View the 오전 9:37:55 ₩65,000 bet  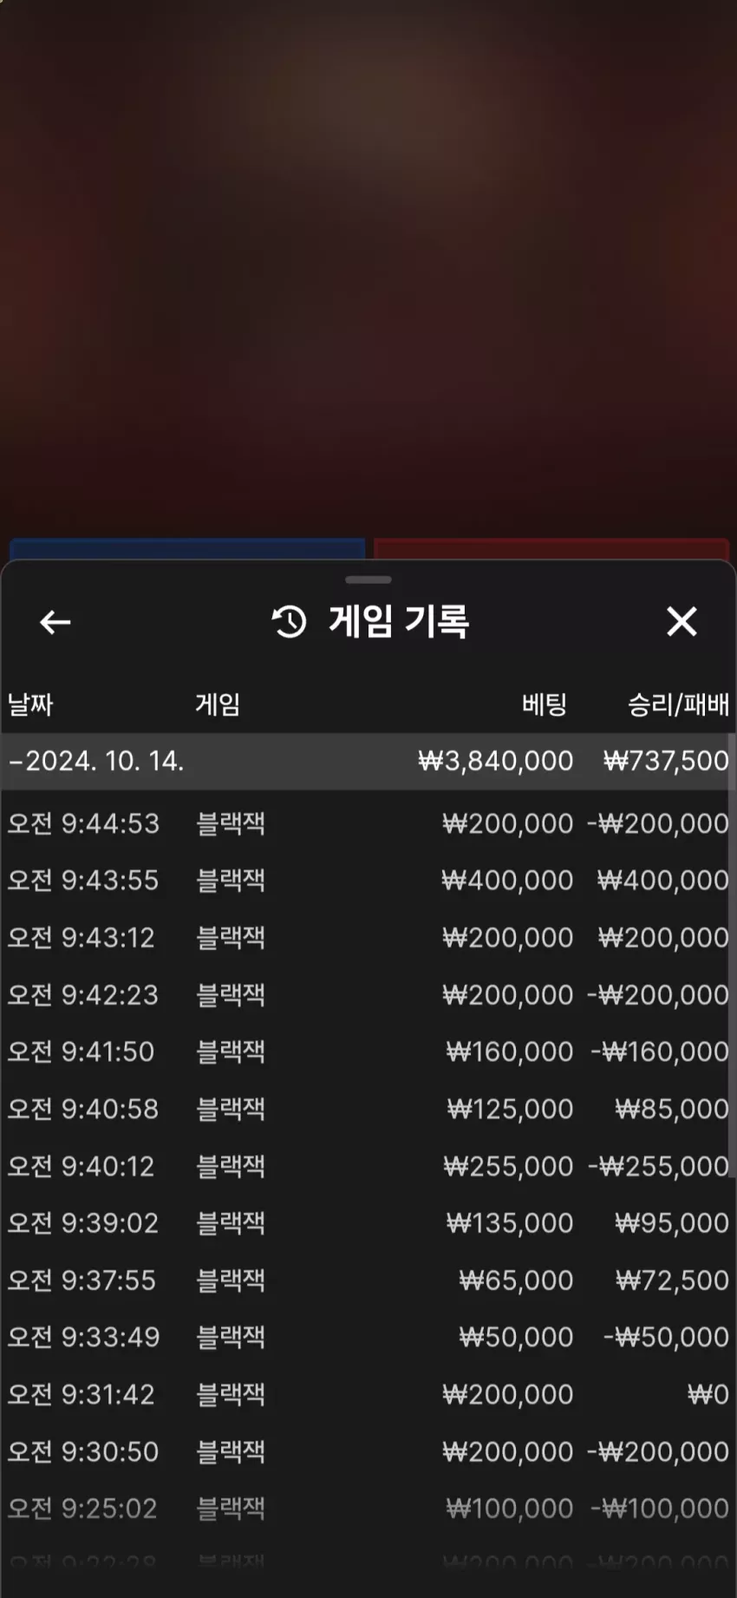point(516,1280)
